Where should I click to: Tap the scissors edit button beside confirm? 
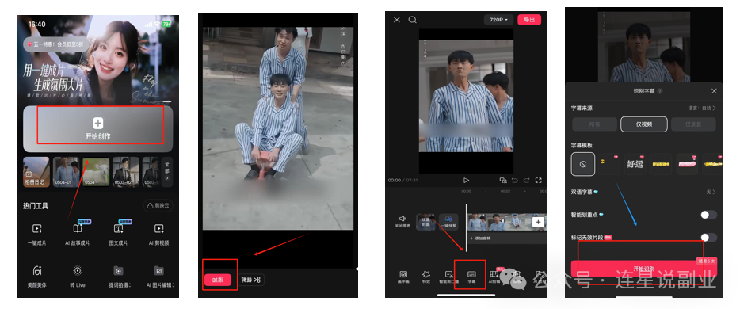(x=251, y=280)
